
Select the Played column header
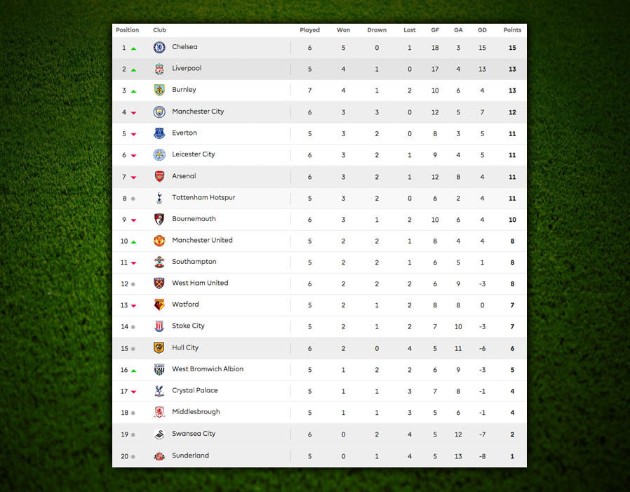coord(310,29)
